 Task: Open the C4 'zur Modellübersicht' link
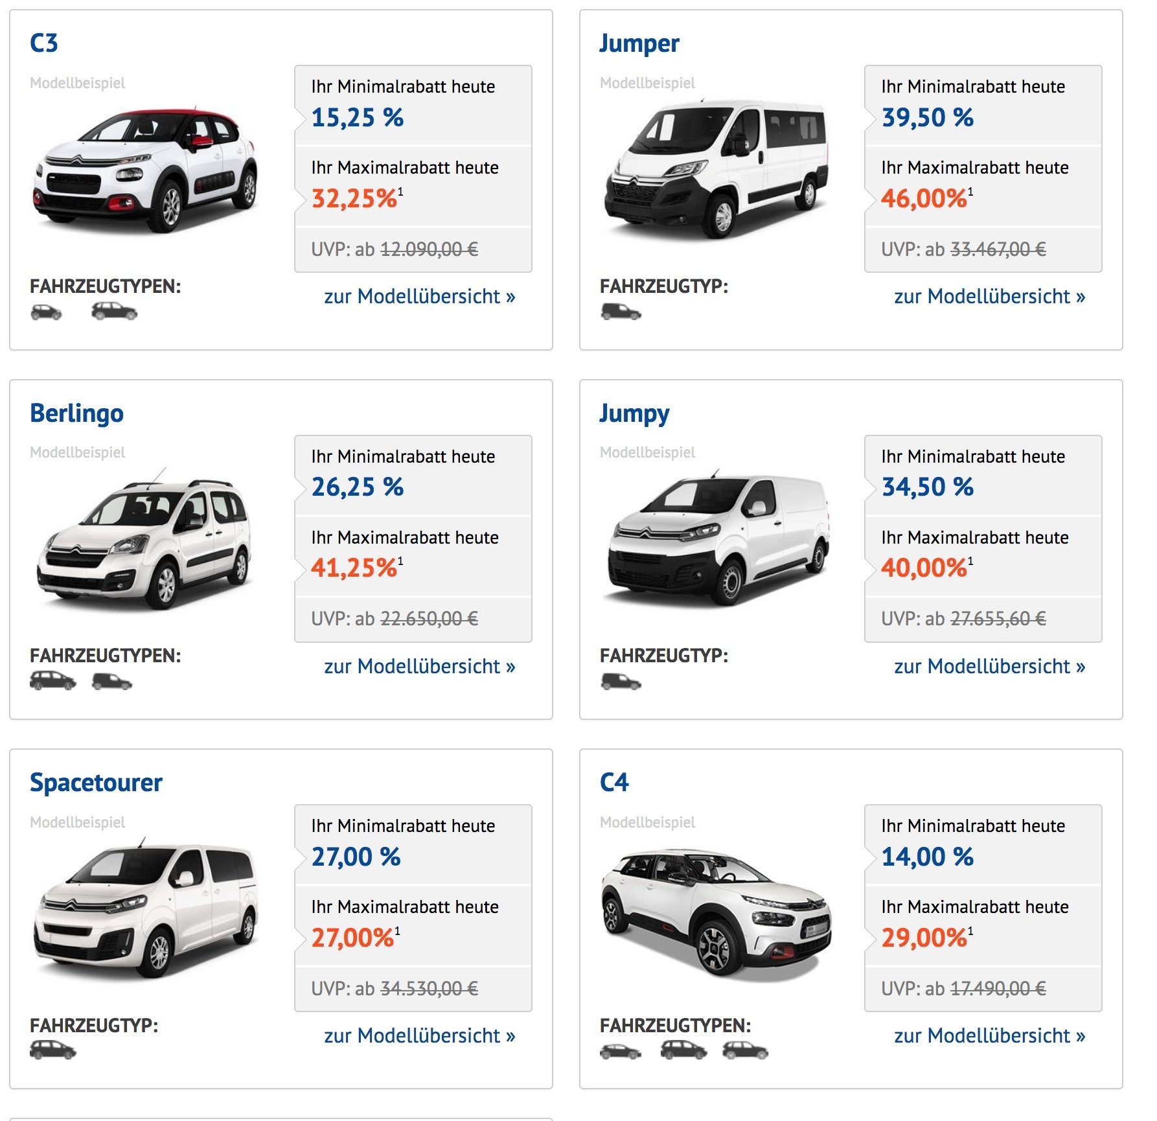[x=989, y=1035]
